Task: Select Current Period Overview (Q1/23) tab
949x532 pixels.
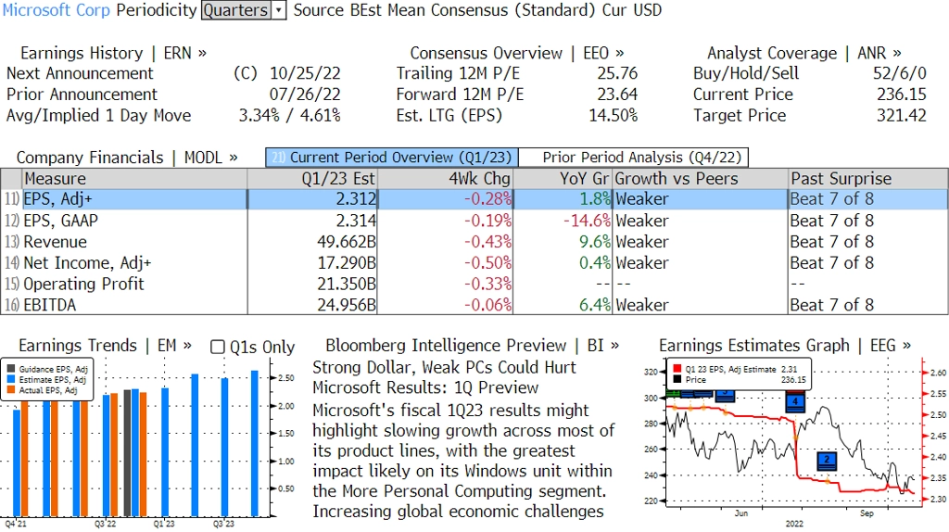Action: [x=392, y=158]
